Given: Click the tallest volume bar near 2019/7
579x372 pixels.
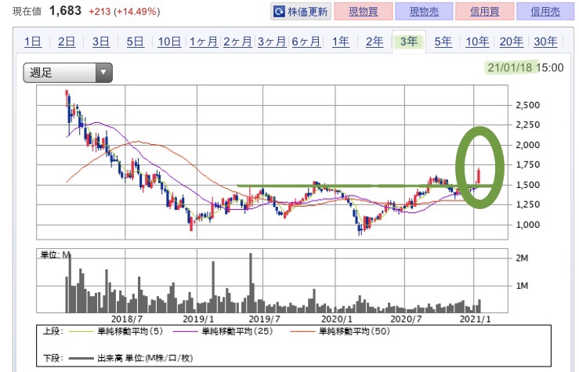Looking at the screenshot, I should (251, 283).
